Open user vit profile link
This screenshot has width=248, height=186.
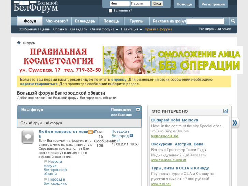[118, 140]
